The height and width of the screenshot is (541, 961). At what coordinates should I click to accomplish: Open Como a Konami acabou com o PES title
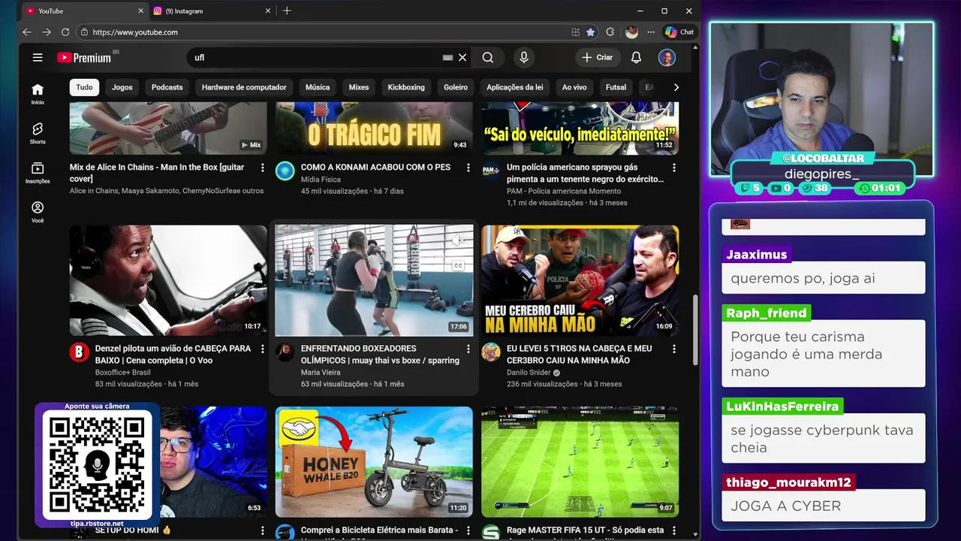(375, 168)
